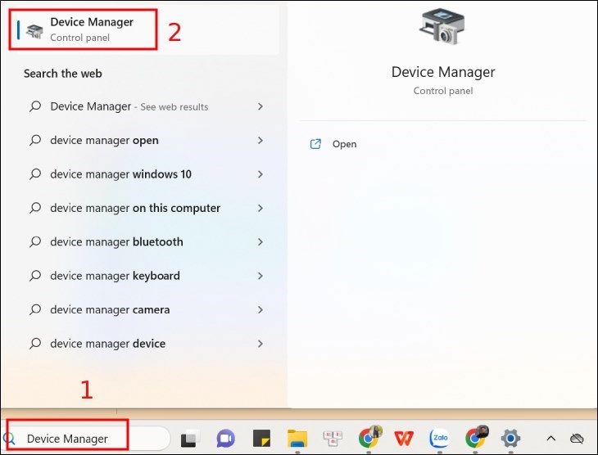
Task: Open the second Chrome profile on taskbar
Action: [476, 438]
